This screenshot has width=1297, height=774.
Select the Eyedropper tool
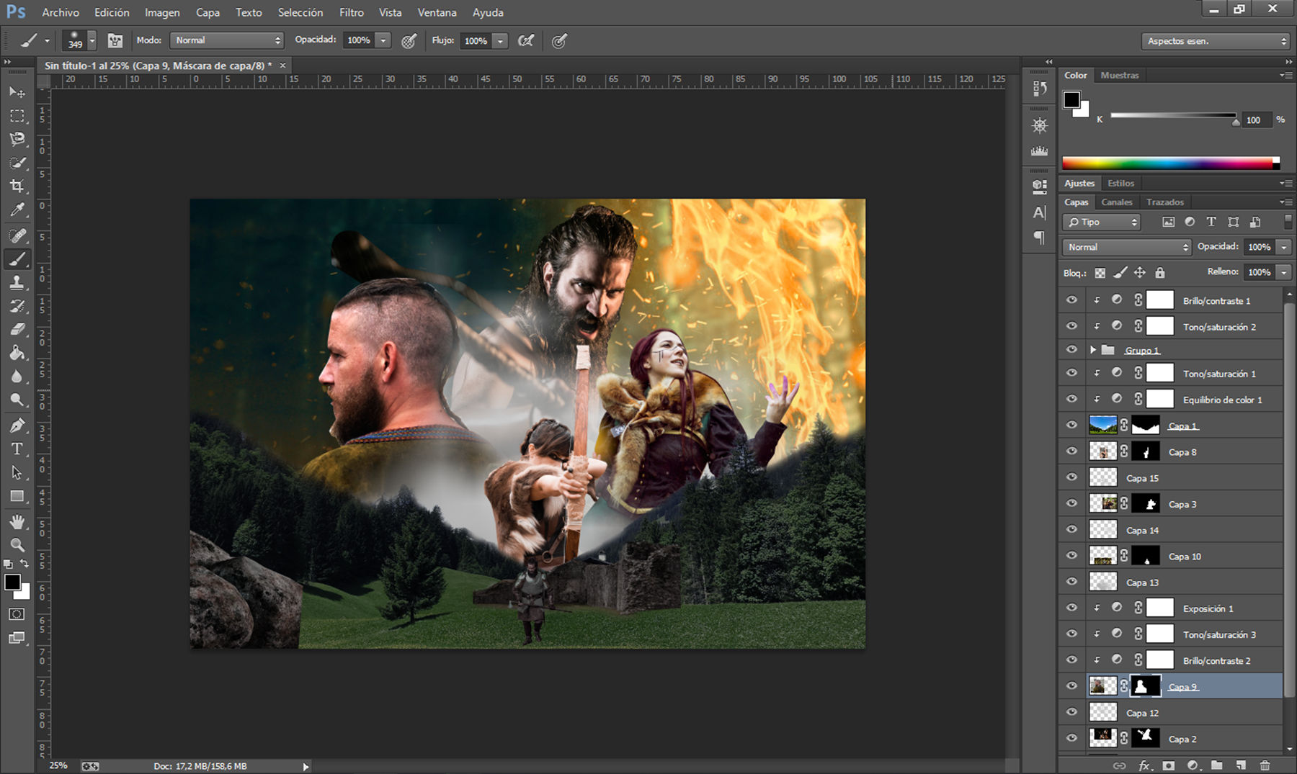pos(17,210)
